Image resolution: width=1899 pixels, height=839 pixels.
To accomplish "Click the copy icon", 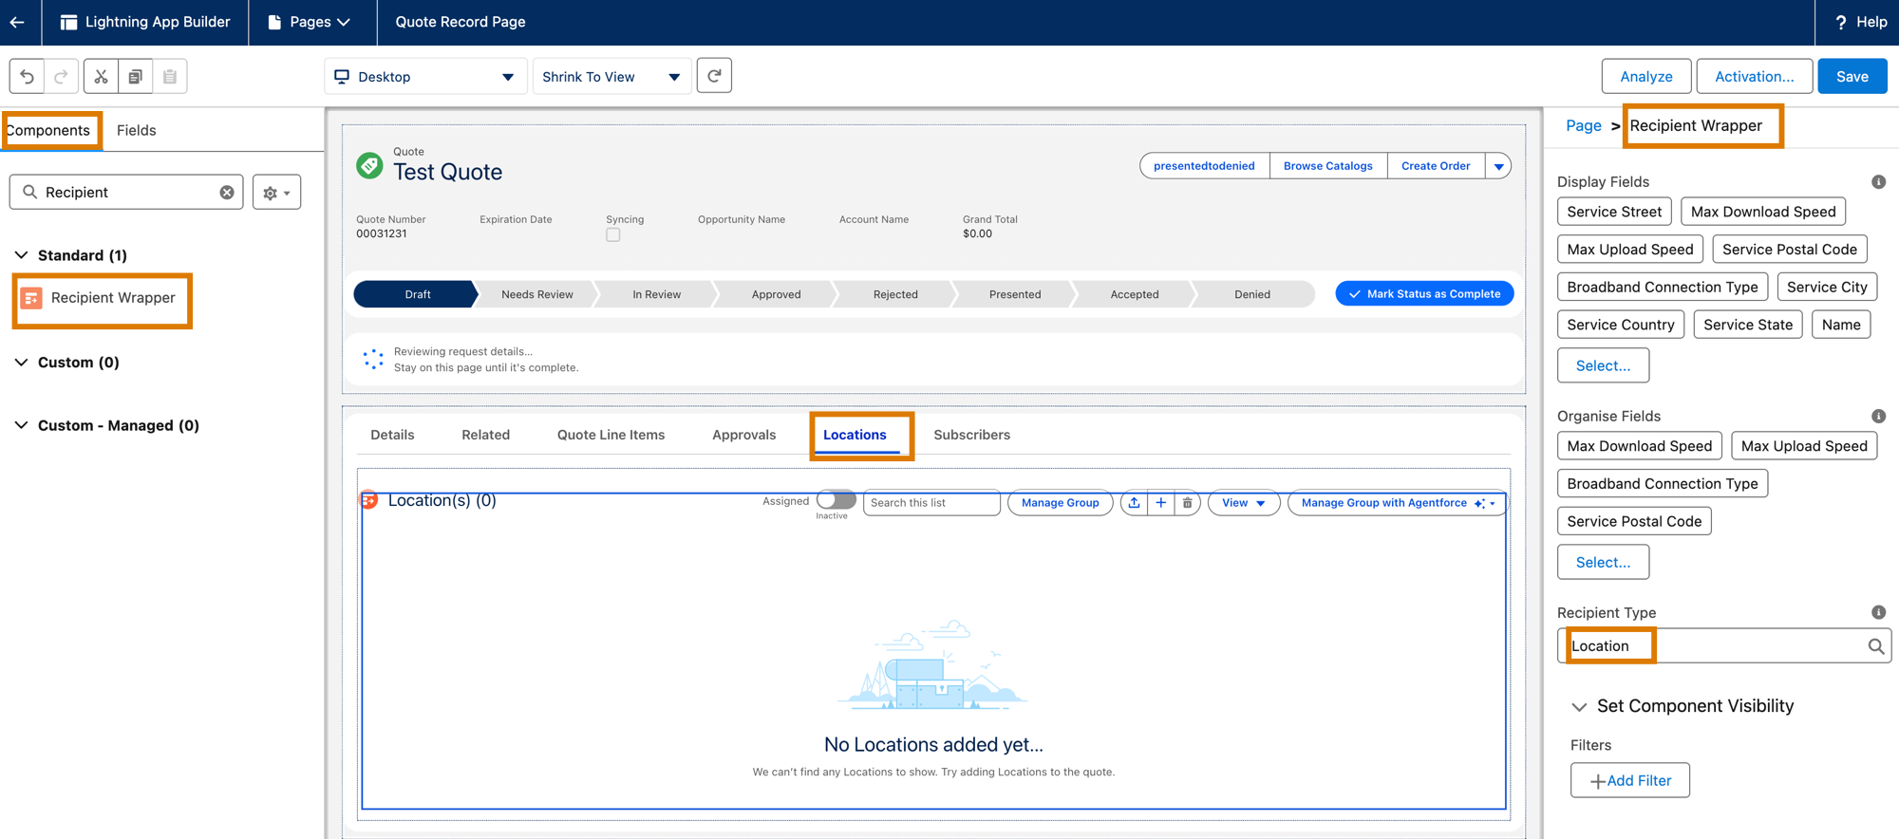I will (135, 76).
